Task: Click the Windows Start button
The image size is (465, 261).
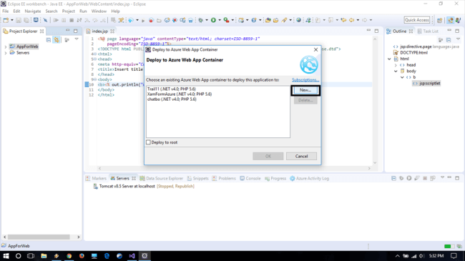Action: coord(6,256)
